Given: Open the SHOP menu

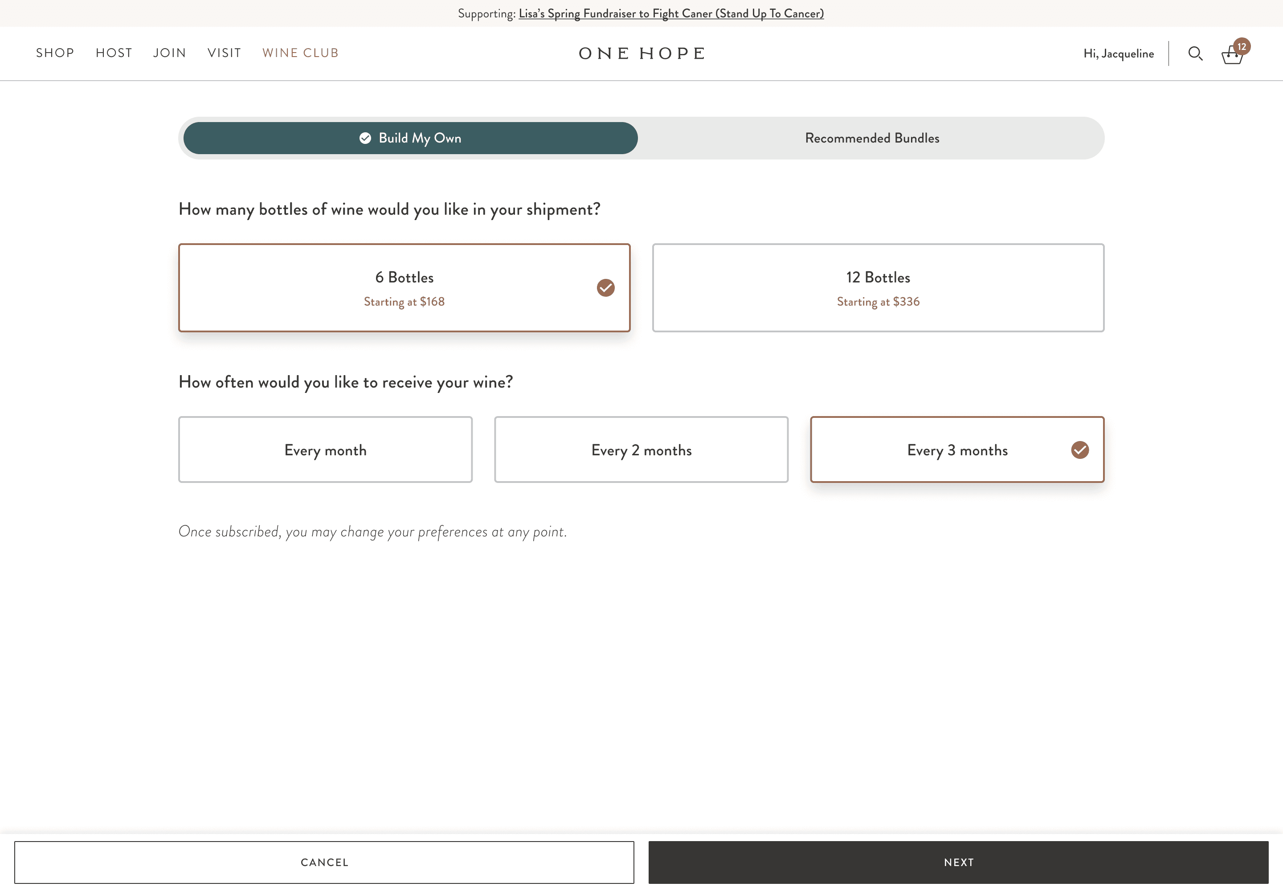Looking at the screenshot, I should click(x=55, y=53).
